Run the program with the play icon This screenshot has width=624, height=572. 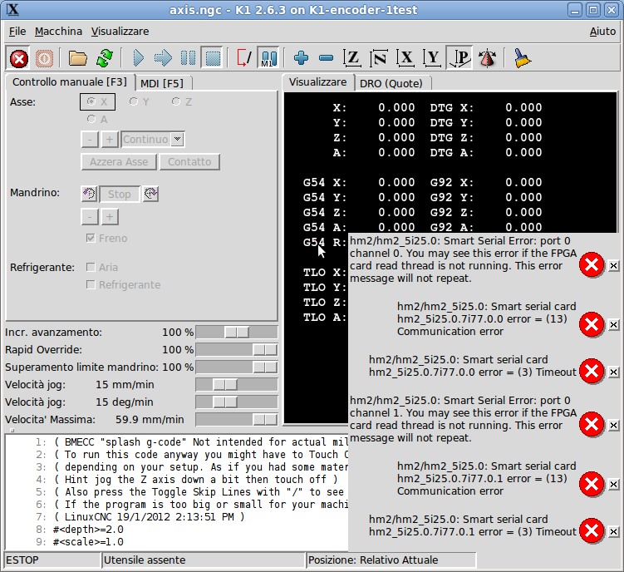click(x=138, y=58)
